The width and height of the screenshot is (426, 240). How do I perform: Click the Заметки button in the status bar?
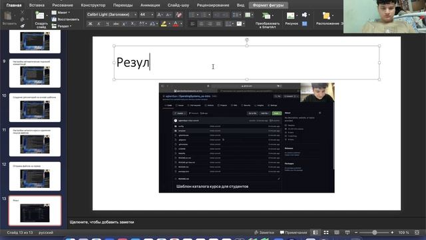264,233
